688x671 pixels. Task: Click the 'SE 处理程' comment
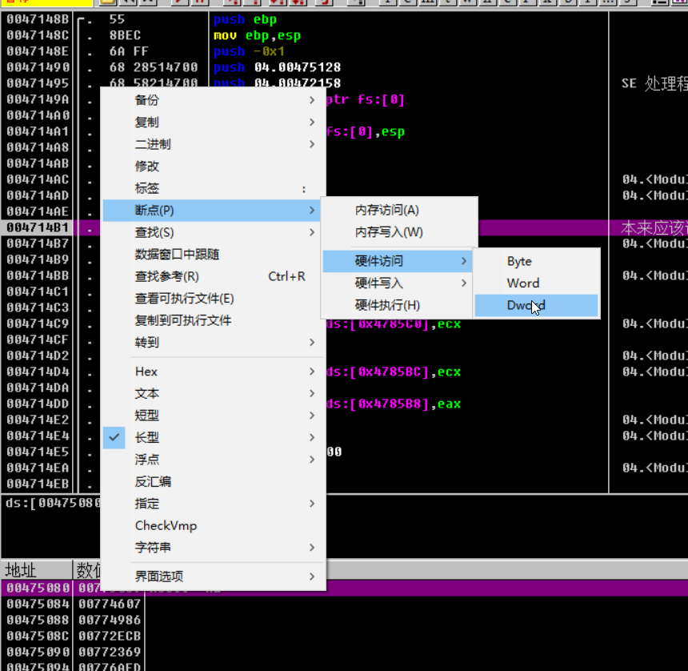654,83
